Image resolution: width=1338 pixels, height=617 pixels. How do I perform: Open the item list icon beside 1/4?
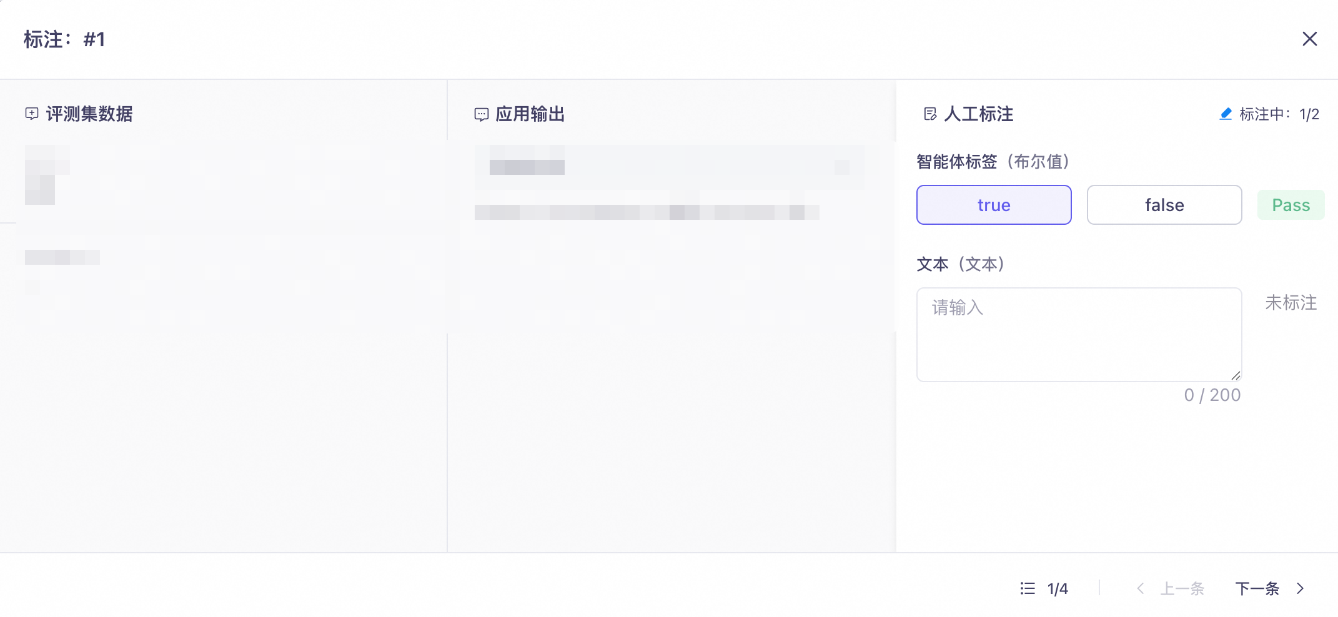(x=1028, y=588)
